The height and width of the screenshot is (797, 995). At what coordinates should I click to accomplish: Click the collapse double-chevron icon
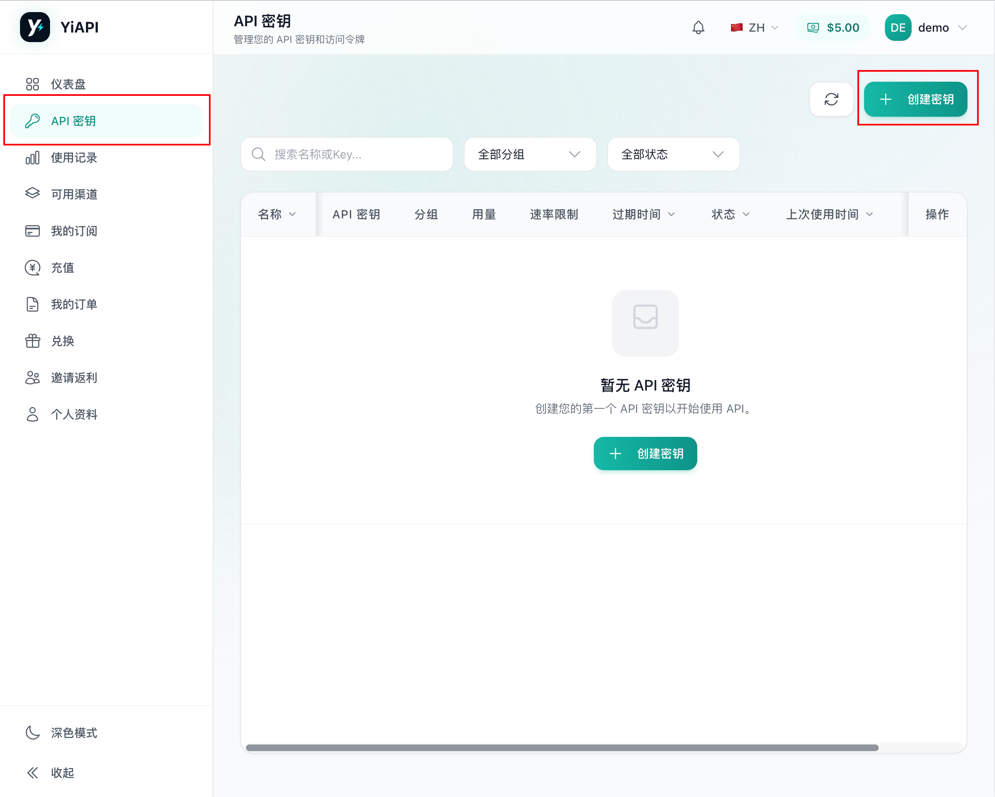coord(32,772)
